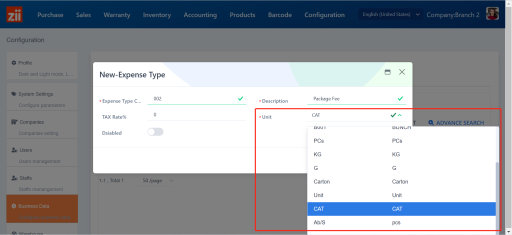
Task: Open the Accounting menu
Action: tap(200, 15)
